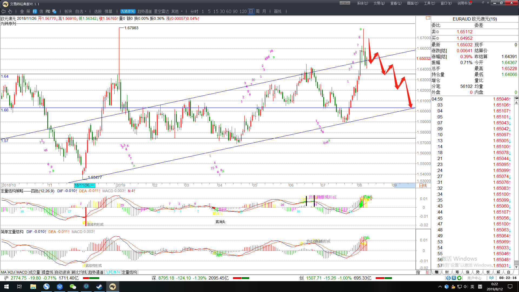This screenshot has height=292, width=519.
Task: Select the hand pointer tool icon
Action: (10, 11)
